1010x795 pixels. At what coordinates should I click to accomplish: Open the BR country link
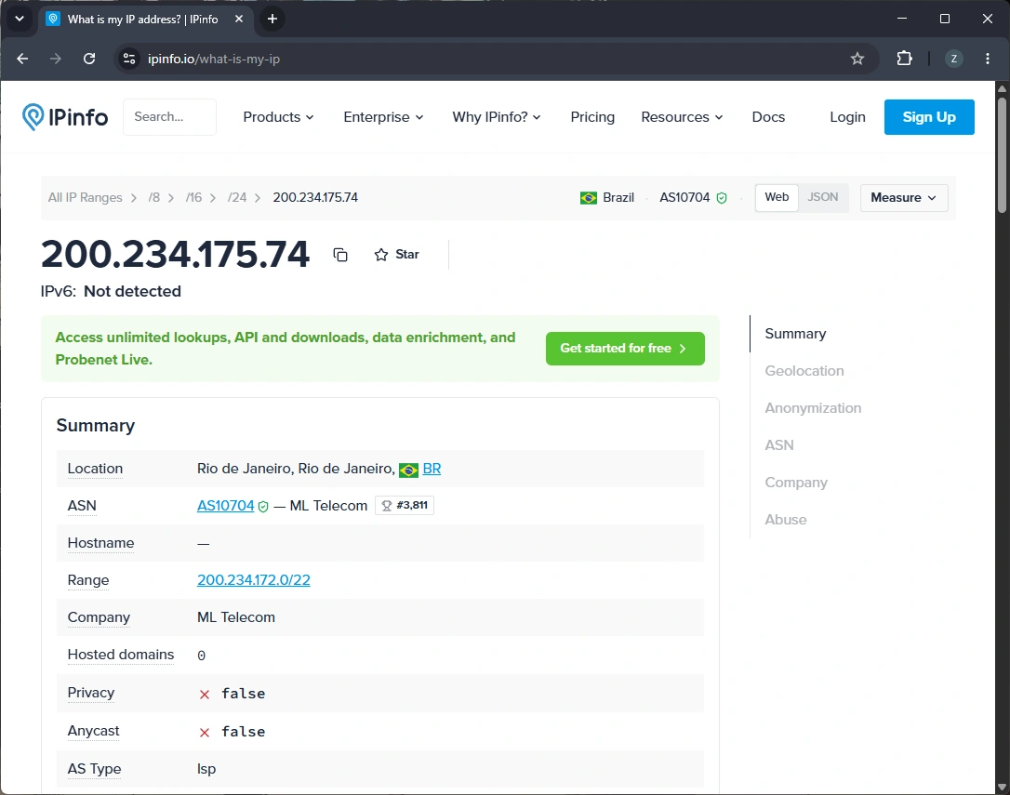pyautogui.click(x=432, y=469)
